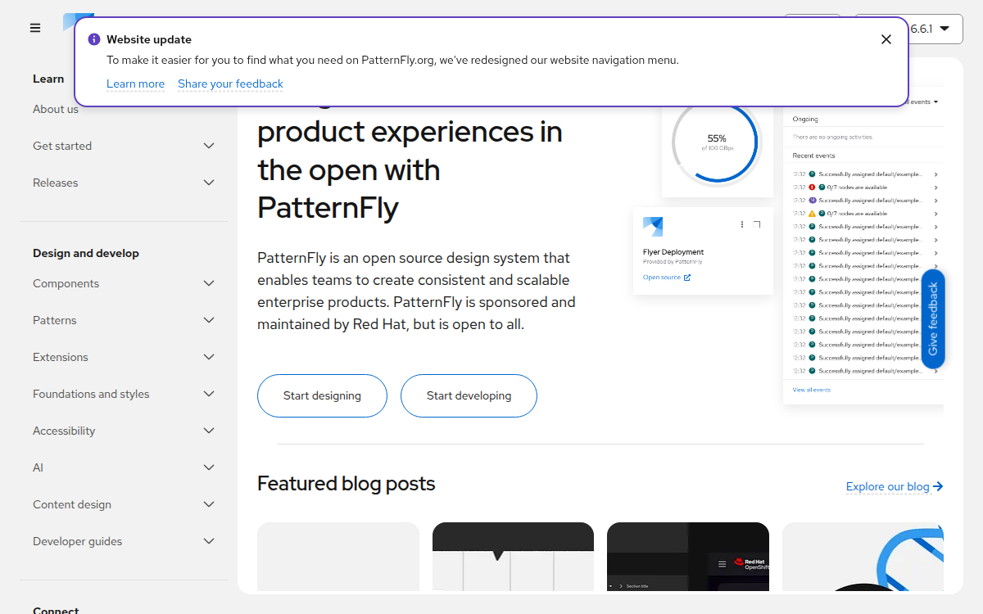Screen dimensions: 983x614
Task: Expand the Get started section
Action: [x=124, y=146]
